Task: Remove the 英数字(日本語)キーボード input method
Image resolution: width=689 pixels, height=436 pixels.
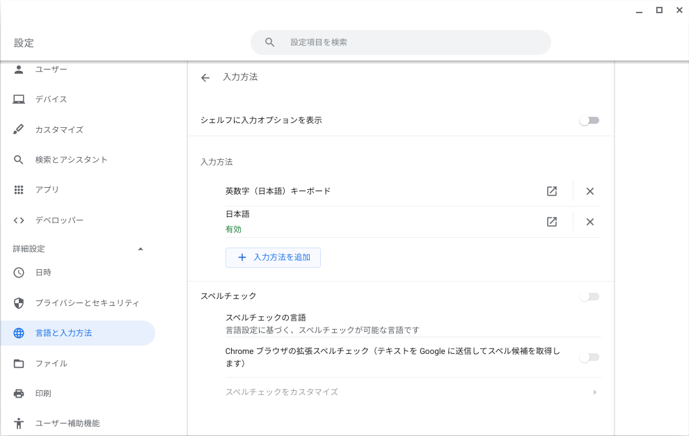Action: point(590,191)
